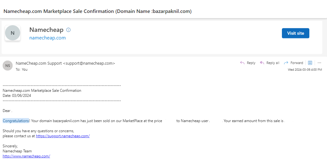Click the highlighted word Congratulations
Viewport: 327px width, 165px height.
click(x=16, y=121)
